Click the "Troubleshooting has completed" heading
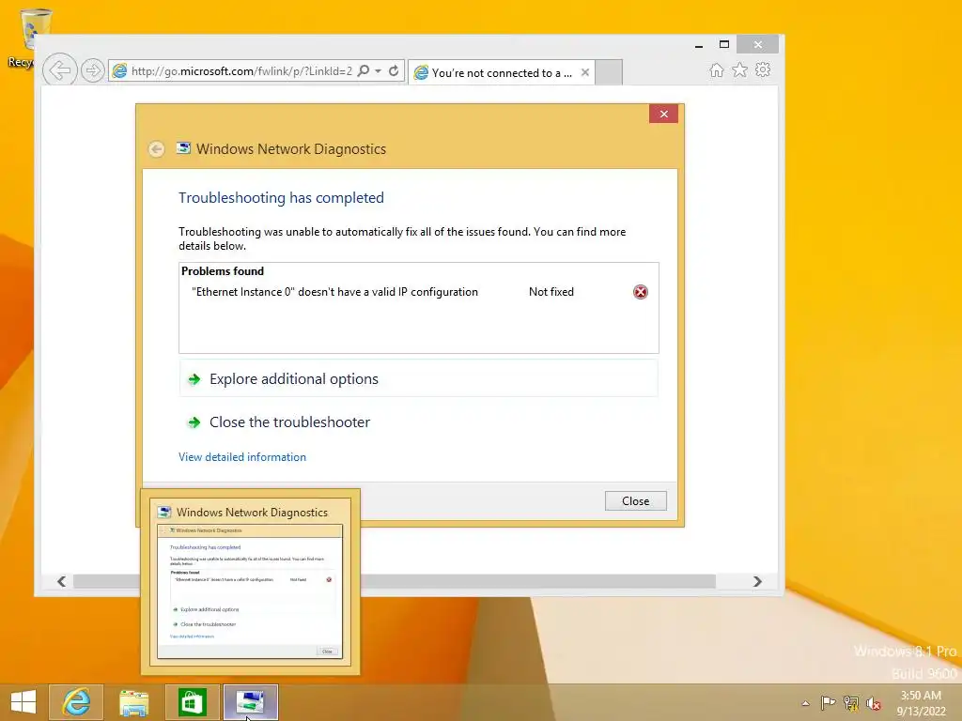Screen dimensions: 962x721 coord(281,197)
